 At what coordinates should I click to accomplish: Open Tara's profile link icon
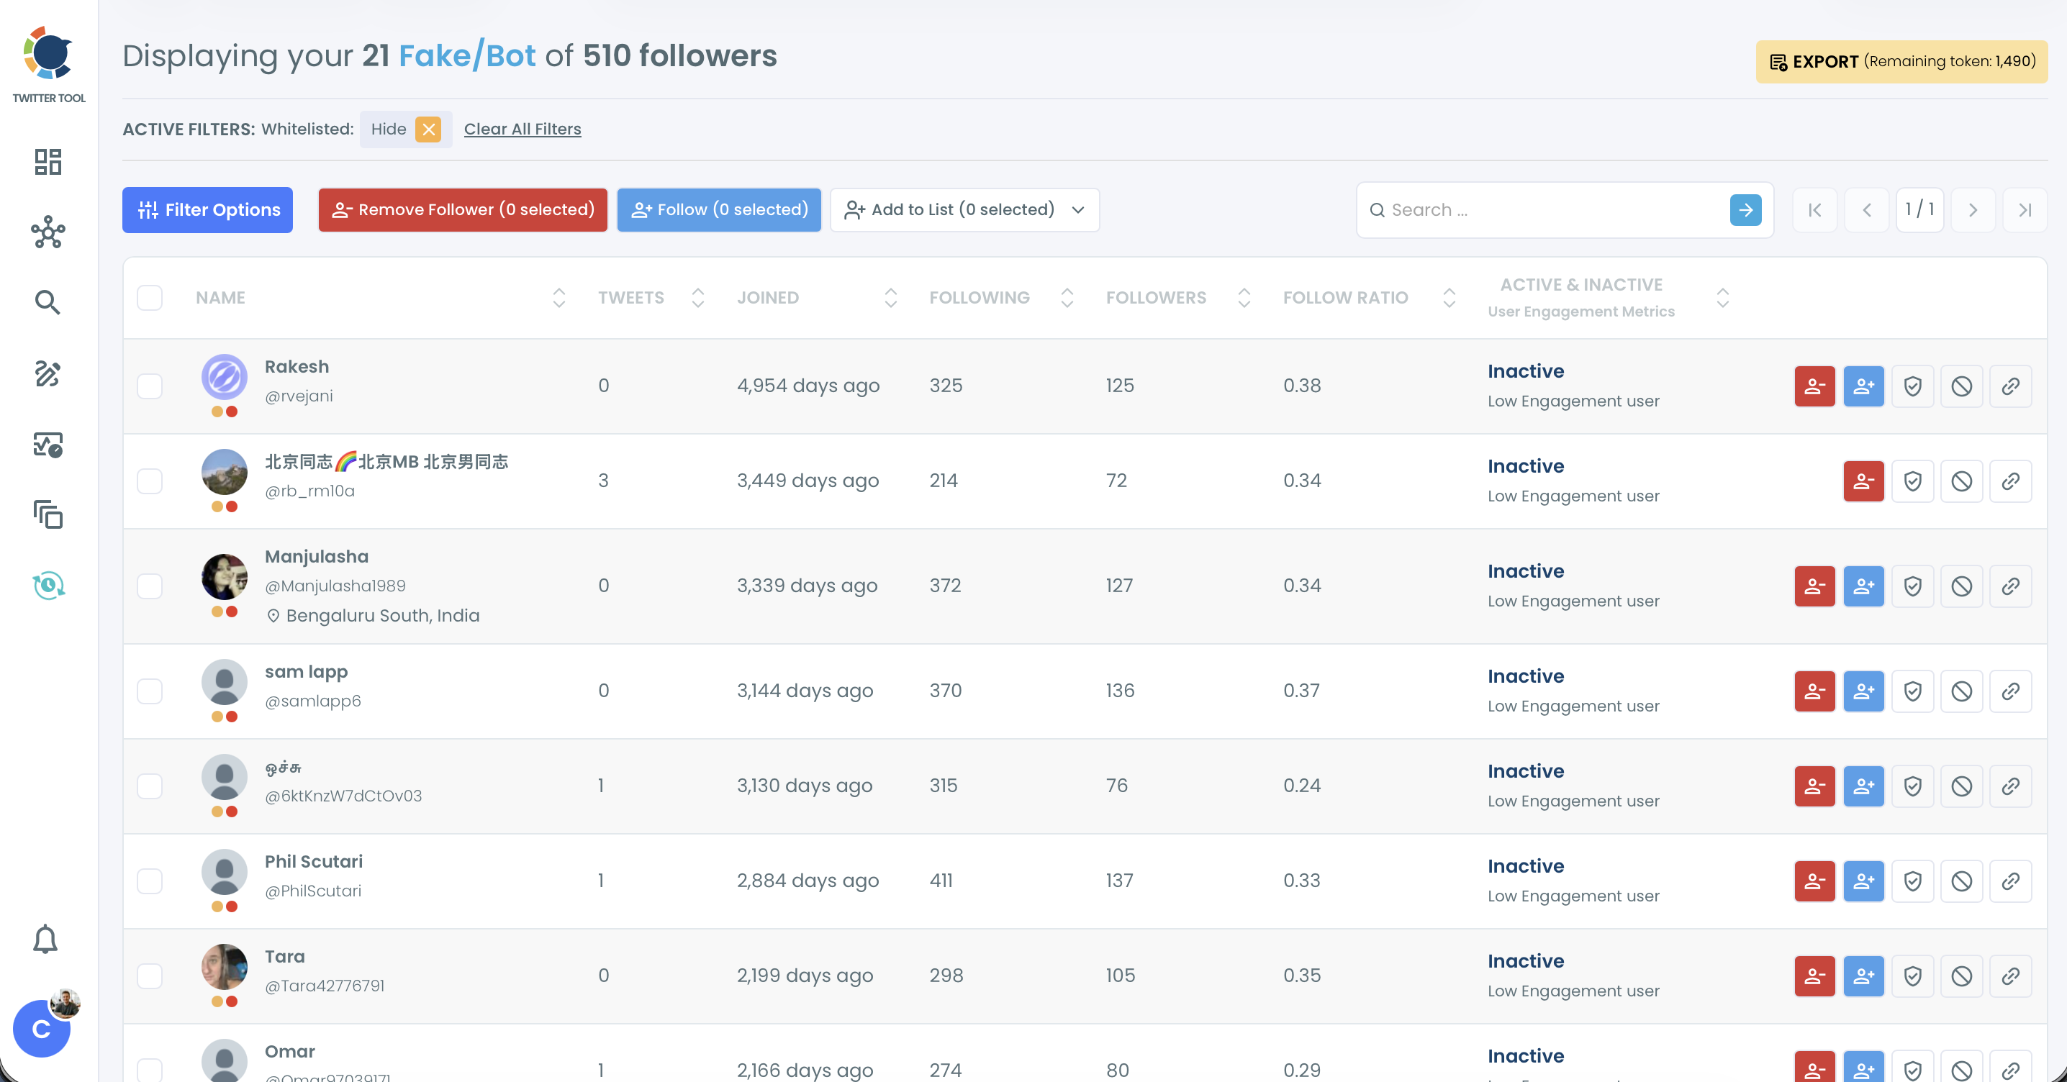(2010, 976)
